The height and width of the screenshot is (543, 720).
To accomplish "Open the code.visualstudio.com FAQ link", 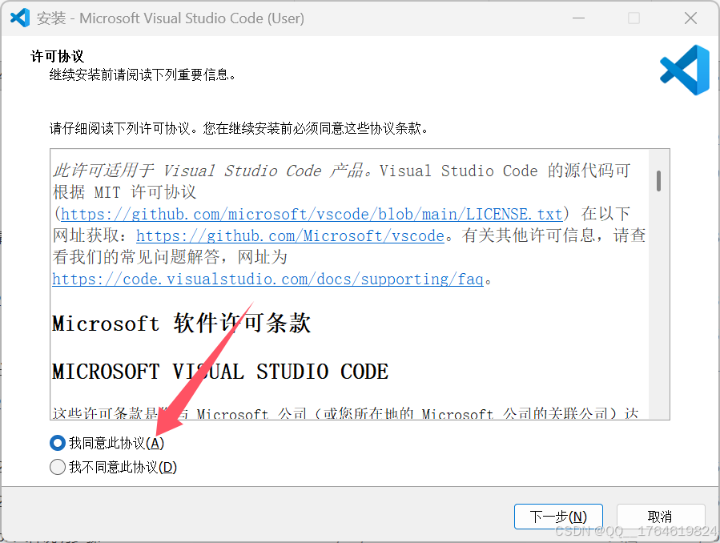I will tap(267, 279).
